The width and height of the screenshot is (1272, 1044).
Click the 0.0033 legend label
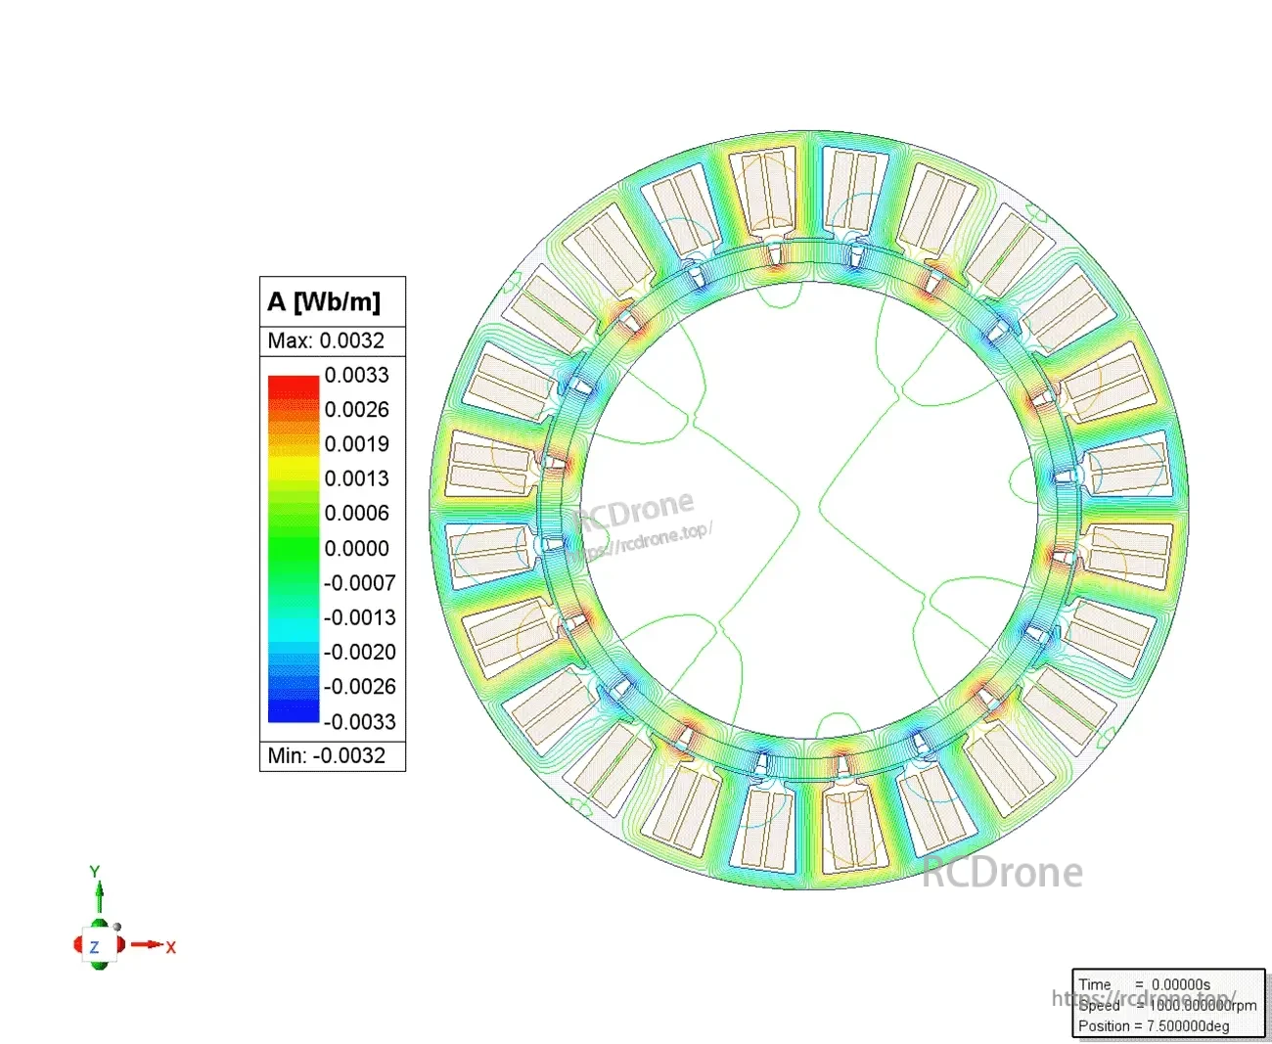[x=356, y=375]
